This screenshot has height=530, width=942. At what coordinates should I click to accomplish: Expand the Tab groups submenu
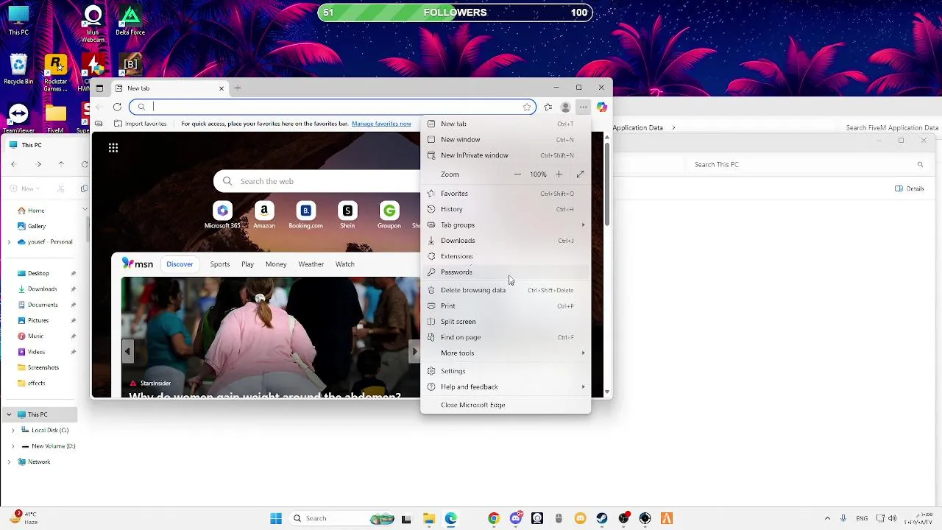(x=505, y=225)
